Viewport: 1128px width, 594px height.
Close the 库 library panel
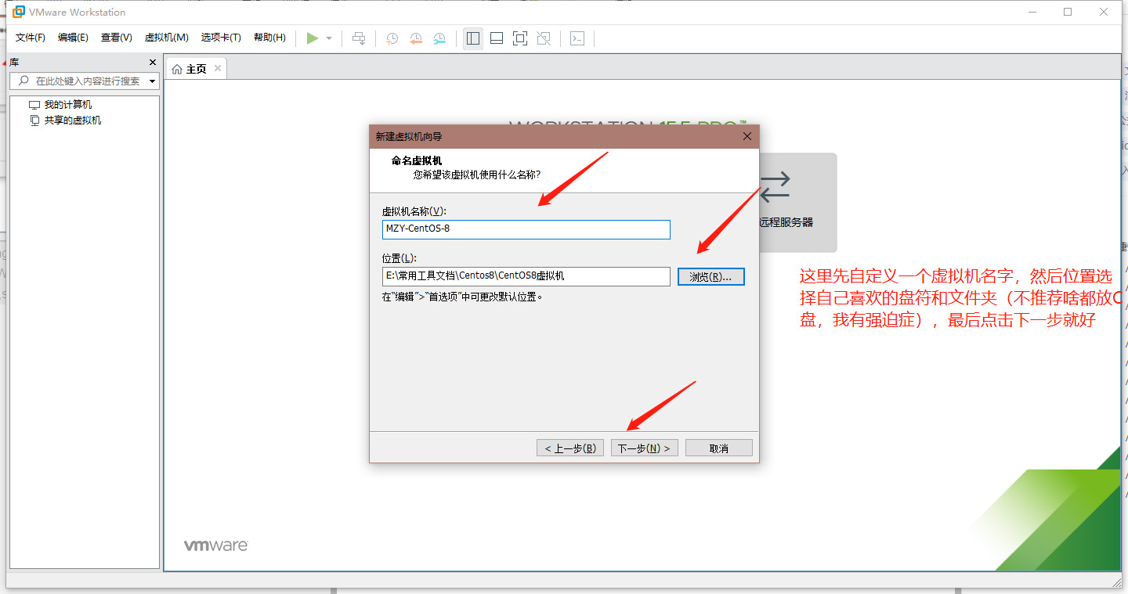[153, 63]
